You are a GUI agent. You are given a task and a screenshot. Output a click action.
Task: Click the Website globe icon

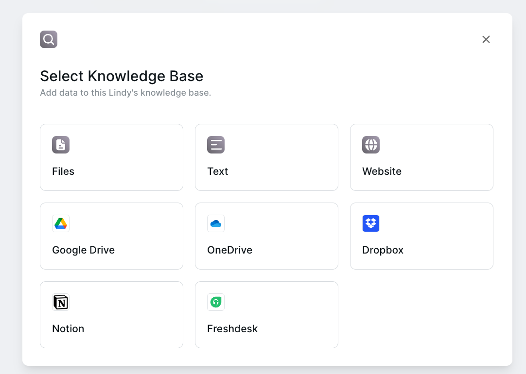(371, 145)
